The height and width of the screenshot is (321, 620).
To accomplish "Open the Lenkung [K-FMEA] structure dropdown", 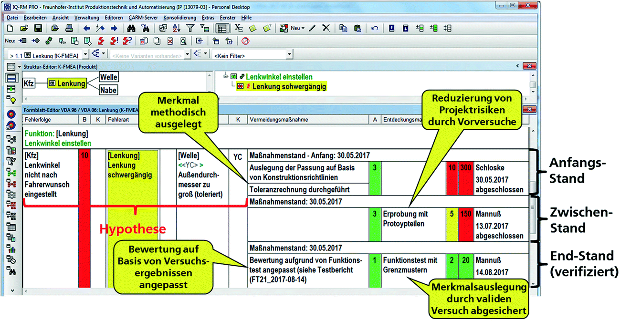I will [85, 54].
